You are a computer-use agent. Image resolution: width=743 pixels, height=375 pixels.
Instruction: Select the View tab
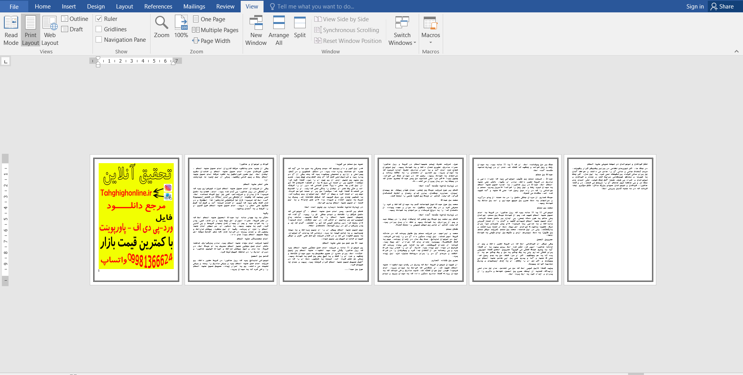(x=252, y=6)
